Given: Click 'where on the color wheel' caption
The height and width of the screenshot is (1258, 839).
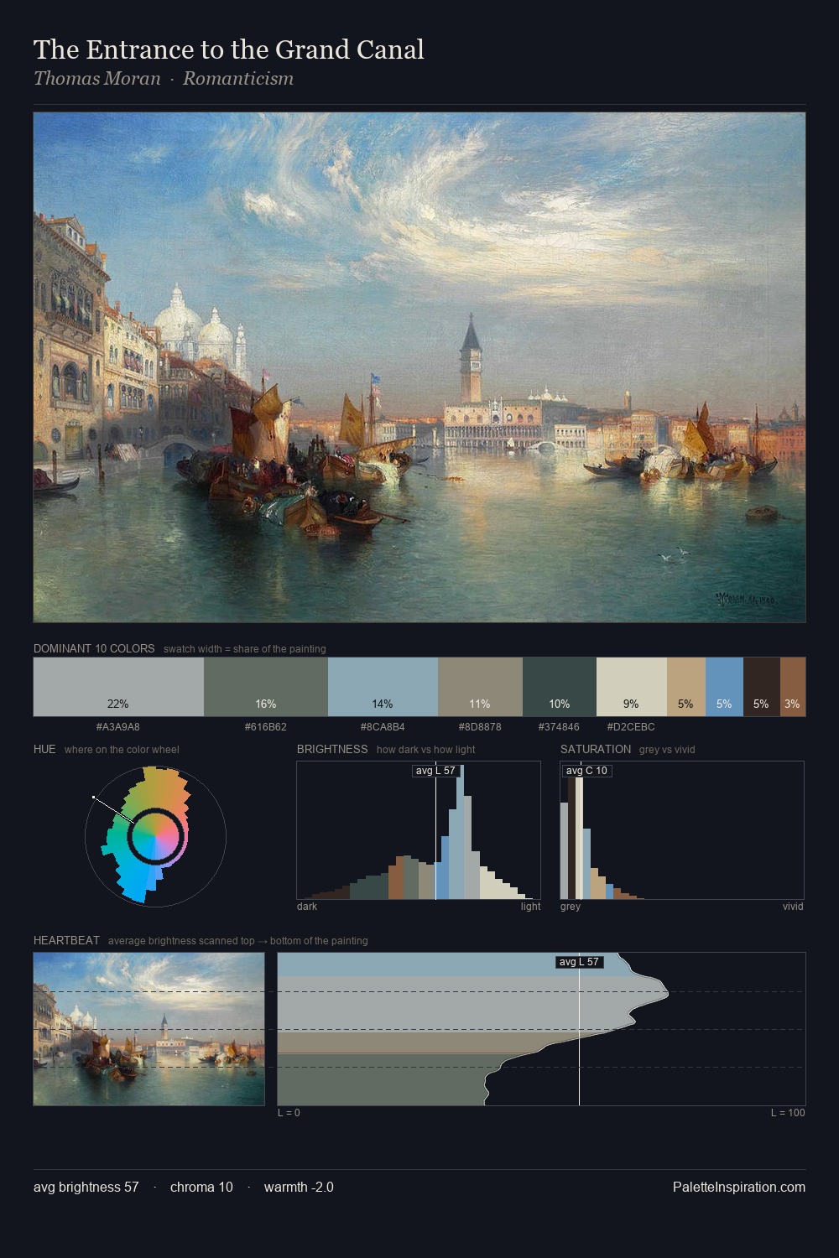Looking at the screenshot, I should click(x=122, y=750).
